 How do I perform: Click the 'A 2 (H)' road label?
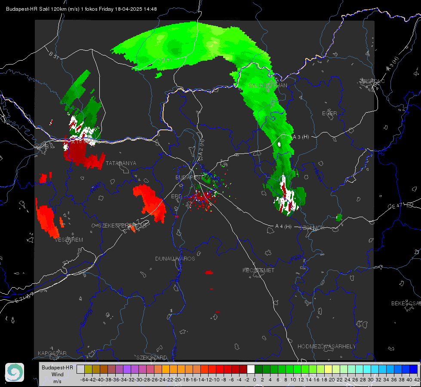click(201, 148)
